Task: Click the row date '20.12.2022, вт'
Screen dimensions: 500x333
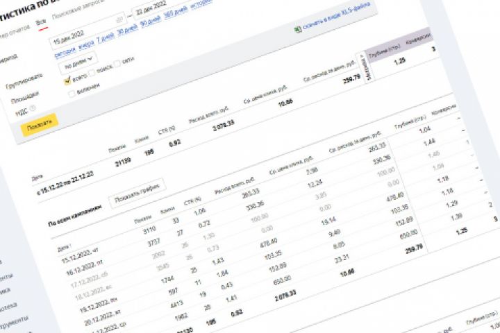Action: [x=102, y=318]
